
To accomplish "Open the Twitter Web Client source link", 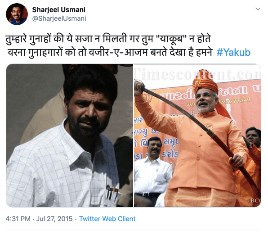I will 107,219.
